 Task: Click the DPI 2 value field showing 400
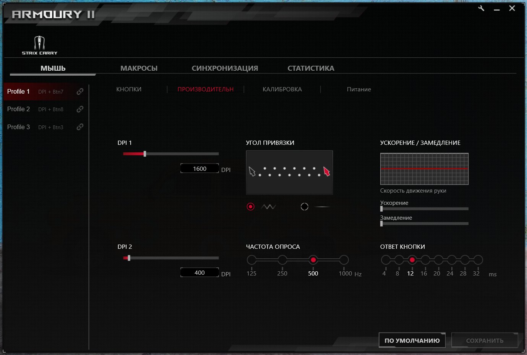(199, 272)
